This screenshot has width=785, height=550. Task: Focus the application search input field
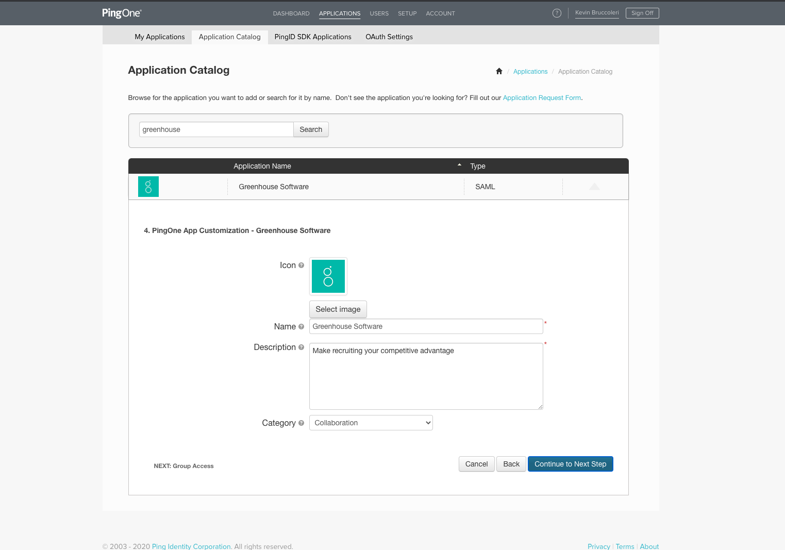(216, 129)
